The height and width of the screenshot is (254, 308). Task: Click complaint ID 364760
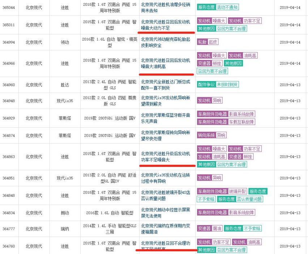pos(9,246)
